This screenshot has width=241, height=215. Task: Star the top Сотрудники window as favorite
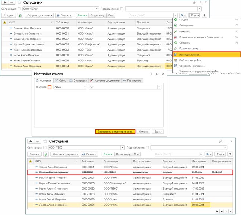[19, 3]
